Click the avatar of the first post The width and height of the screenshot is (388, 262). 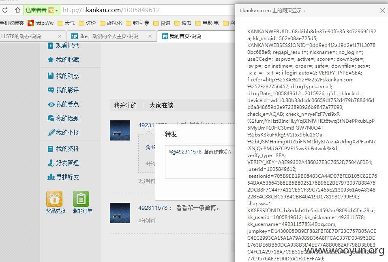(120, 130)
